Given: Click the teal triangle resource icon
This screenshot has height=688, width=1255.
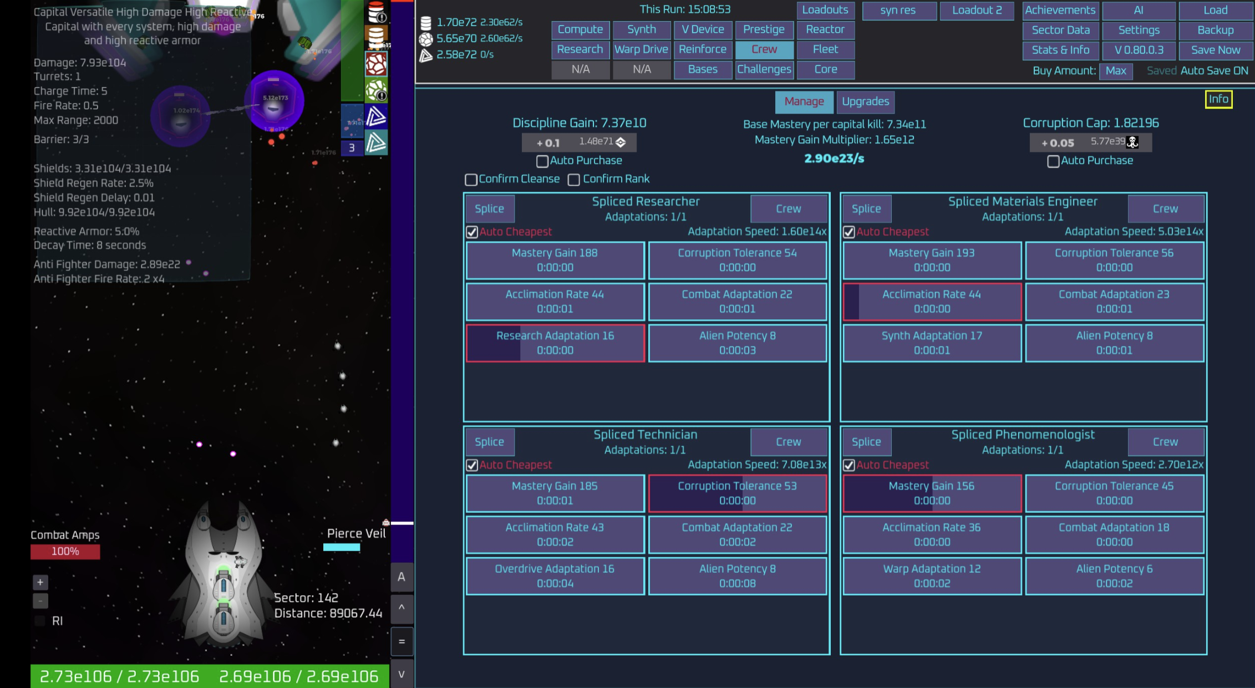Looking at the screenshot, I should tap(376, 142).
